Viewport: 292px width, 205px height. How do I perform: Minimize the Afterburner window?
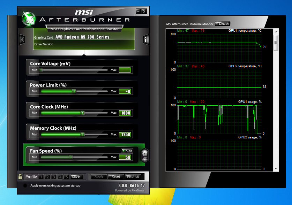pyautogui.click(x=138, y=12)
